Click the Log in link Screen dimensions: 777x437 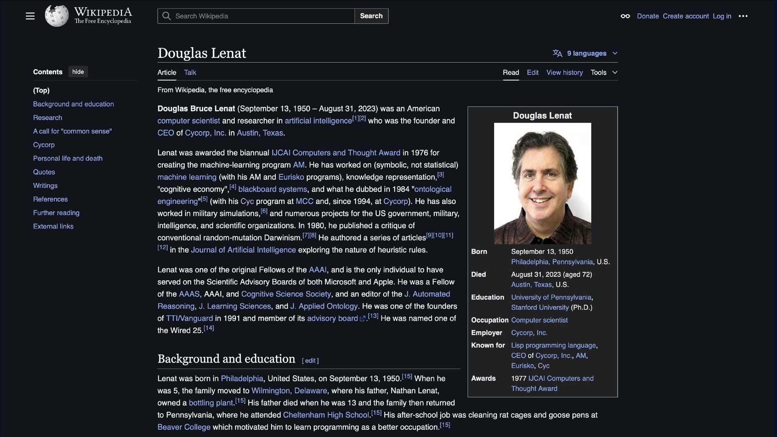click(x=722, y=16)
